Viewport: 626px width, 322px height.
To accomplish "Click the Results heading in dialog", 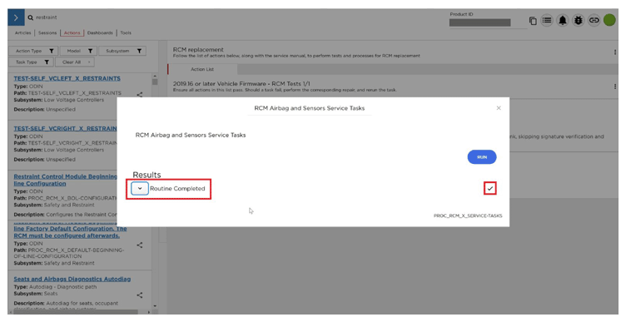I will point(147,175).
